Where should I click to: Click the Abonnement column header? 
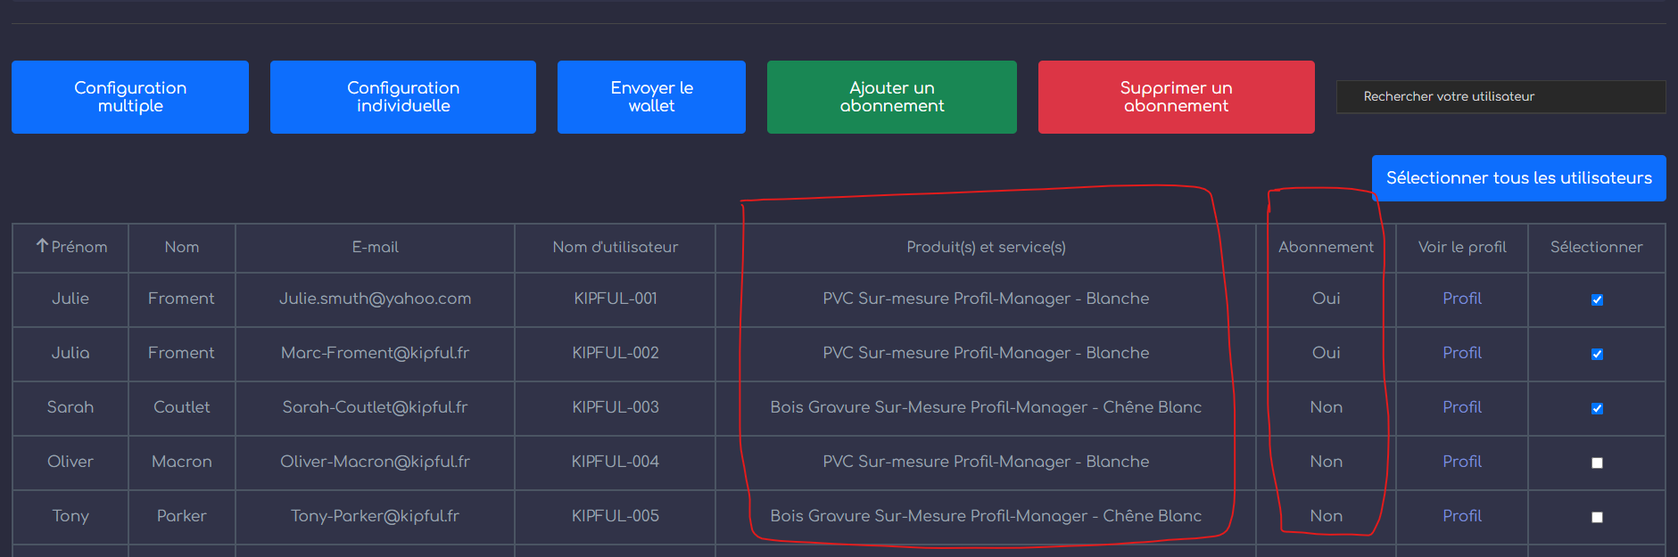tap(1326, 247)
